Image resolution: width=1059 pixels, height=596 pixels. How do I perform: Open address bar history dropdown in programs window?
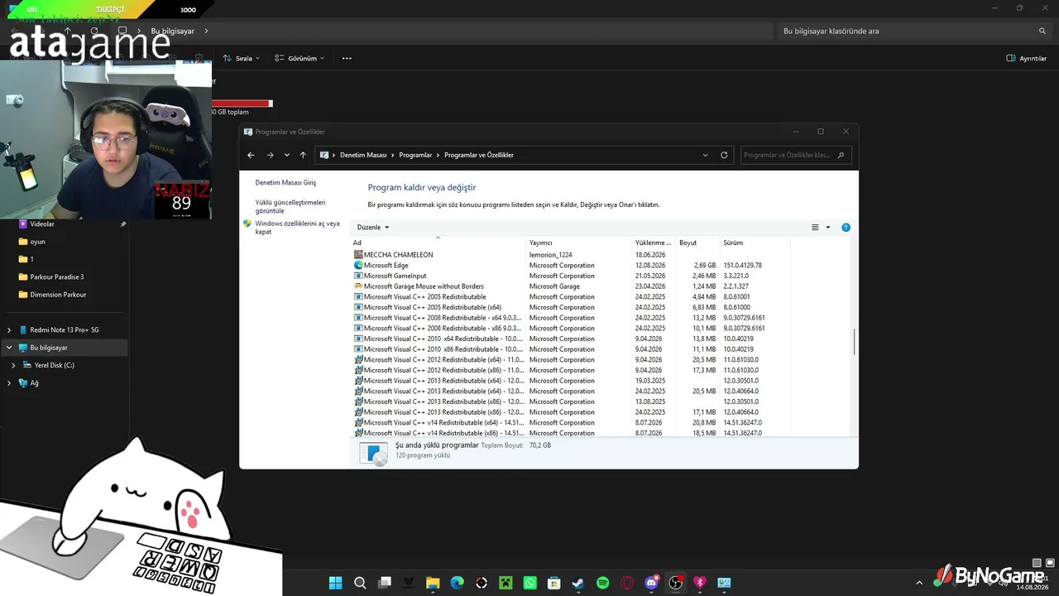pyautogui.click(x=705, y=155)
